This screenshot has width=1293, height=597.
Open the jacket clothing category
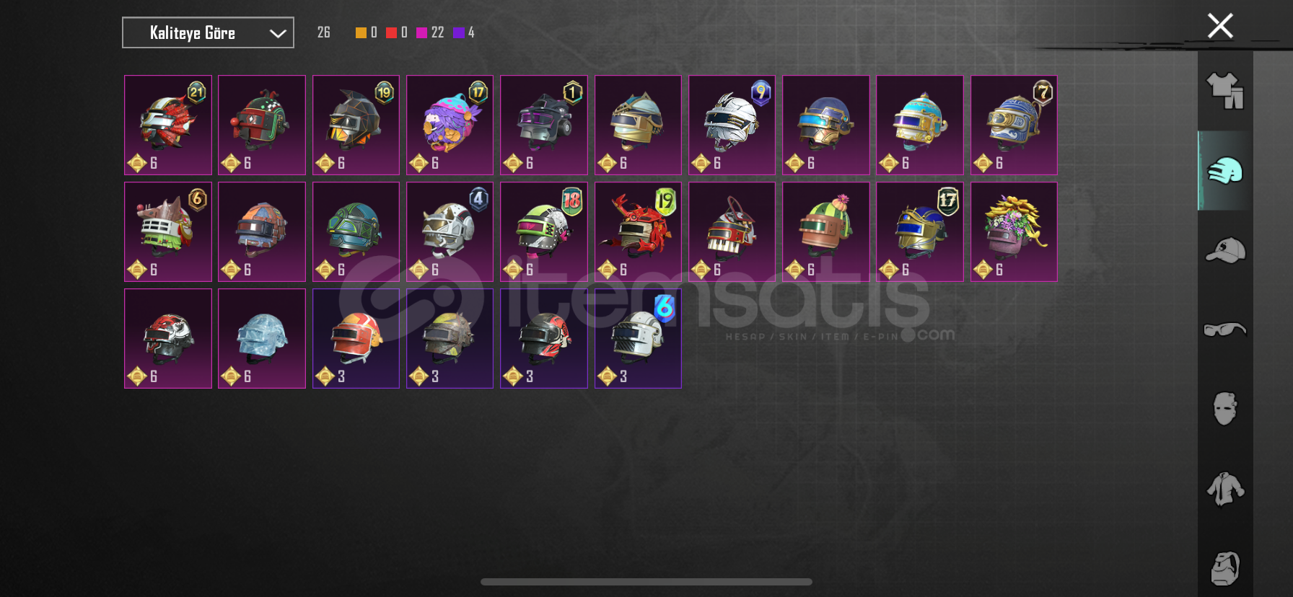(1225, 489)
